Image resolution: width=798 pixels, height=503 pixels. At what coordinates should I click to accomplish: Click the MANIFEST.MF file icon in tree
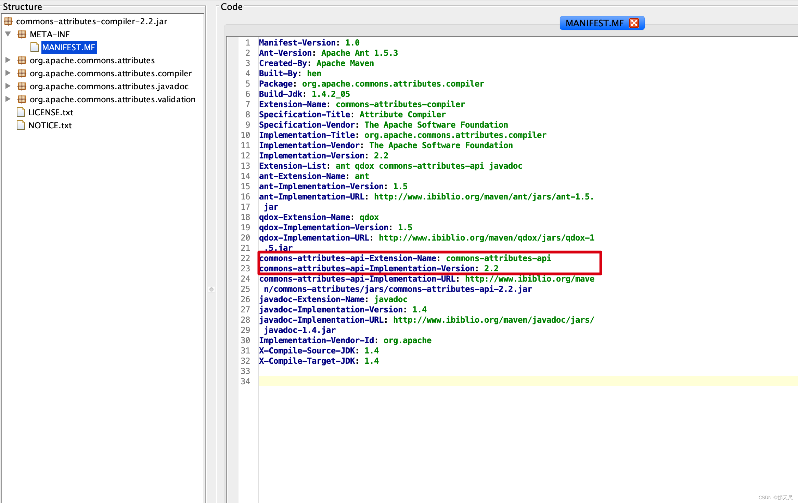coord(34,47)
